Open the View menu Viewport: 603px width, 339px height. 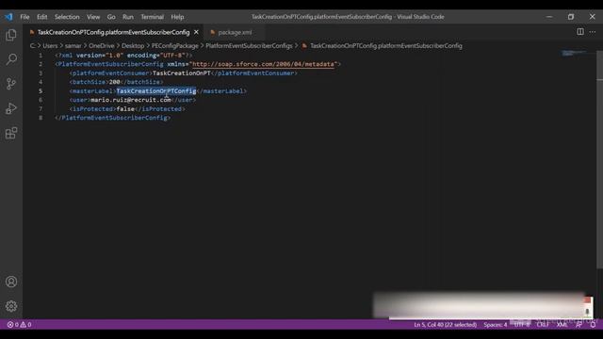pos(93,17)
